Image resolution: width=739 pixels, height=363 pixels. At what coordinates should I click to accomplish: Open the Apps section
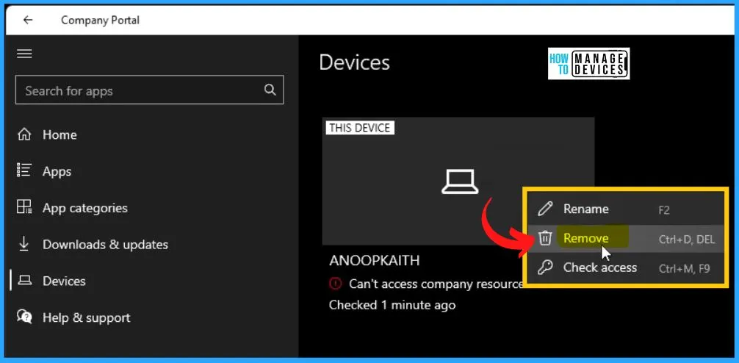click(57, 171)
